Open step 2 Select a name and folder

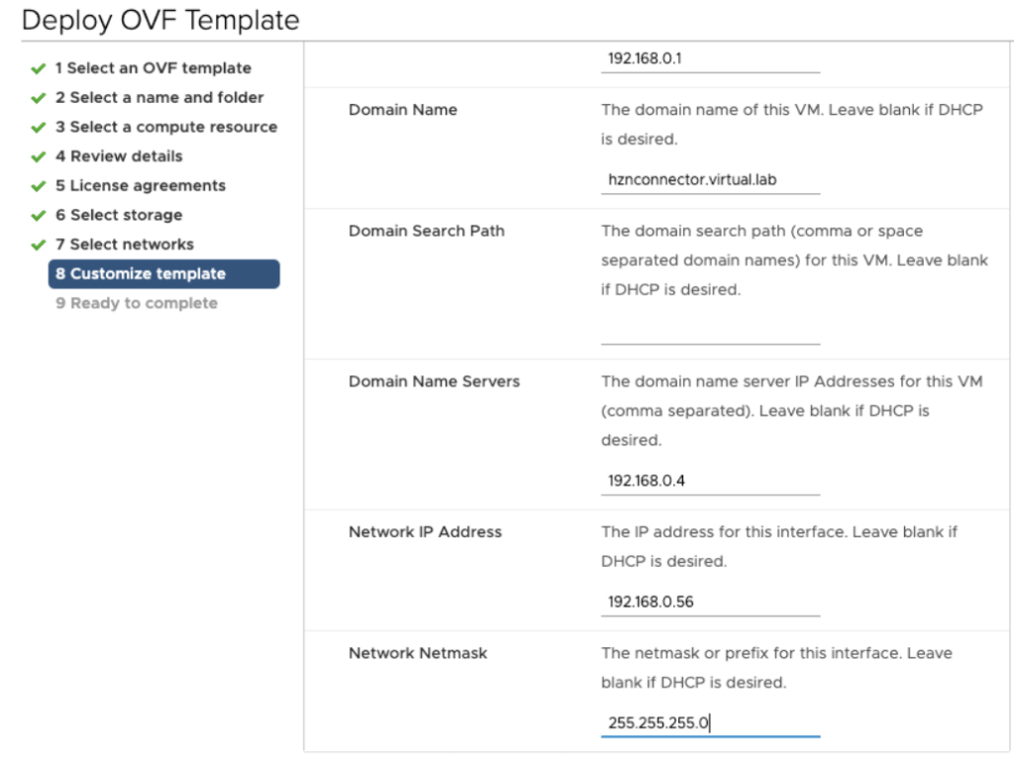tap(159, 98)
